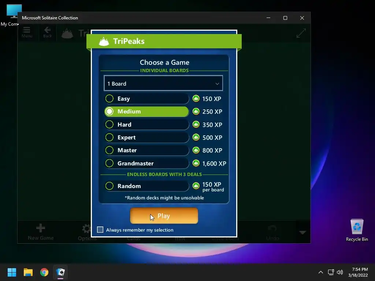This screenshot has width=375, height=281.
Task: Pick the Expert difficulty option
Action: (146, 138)
